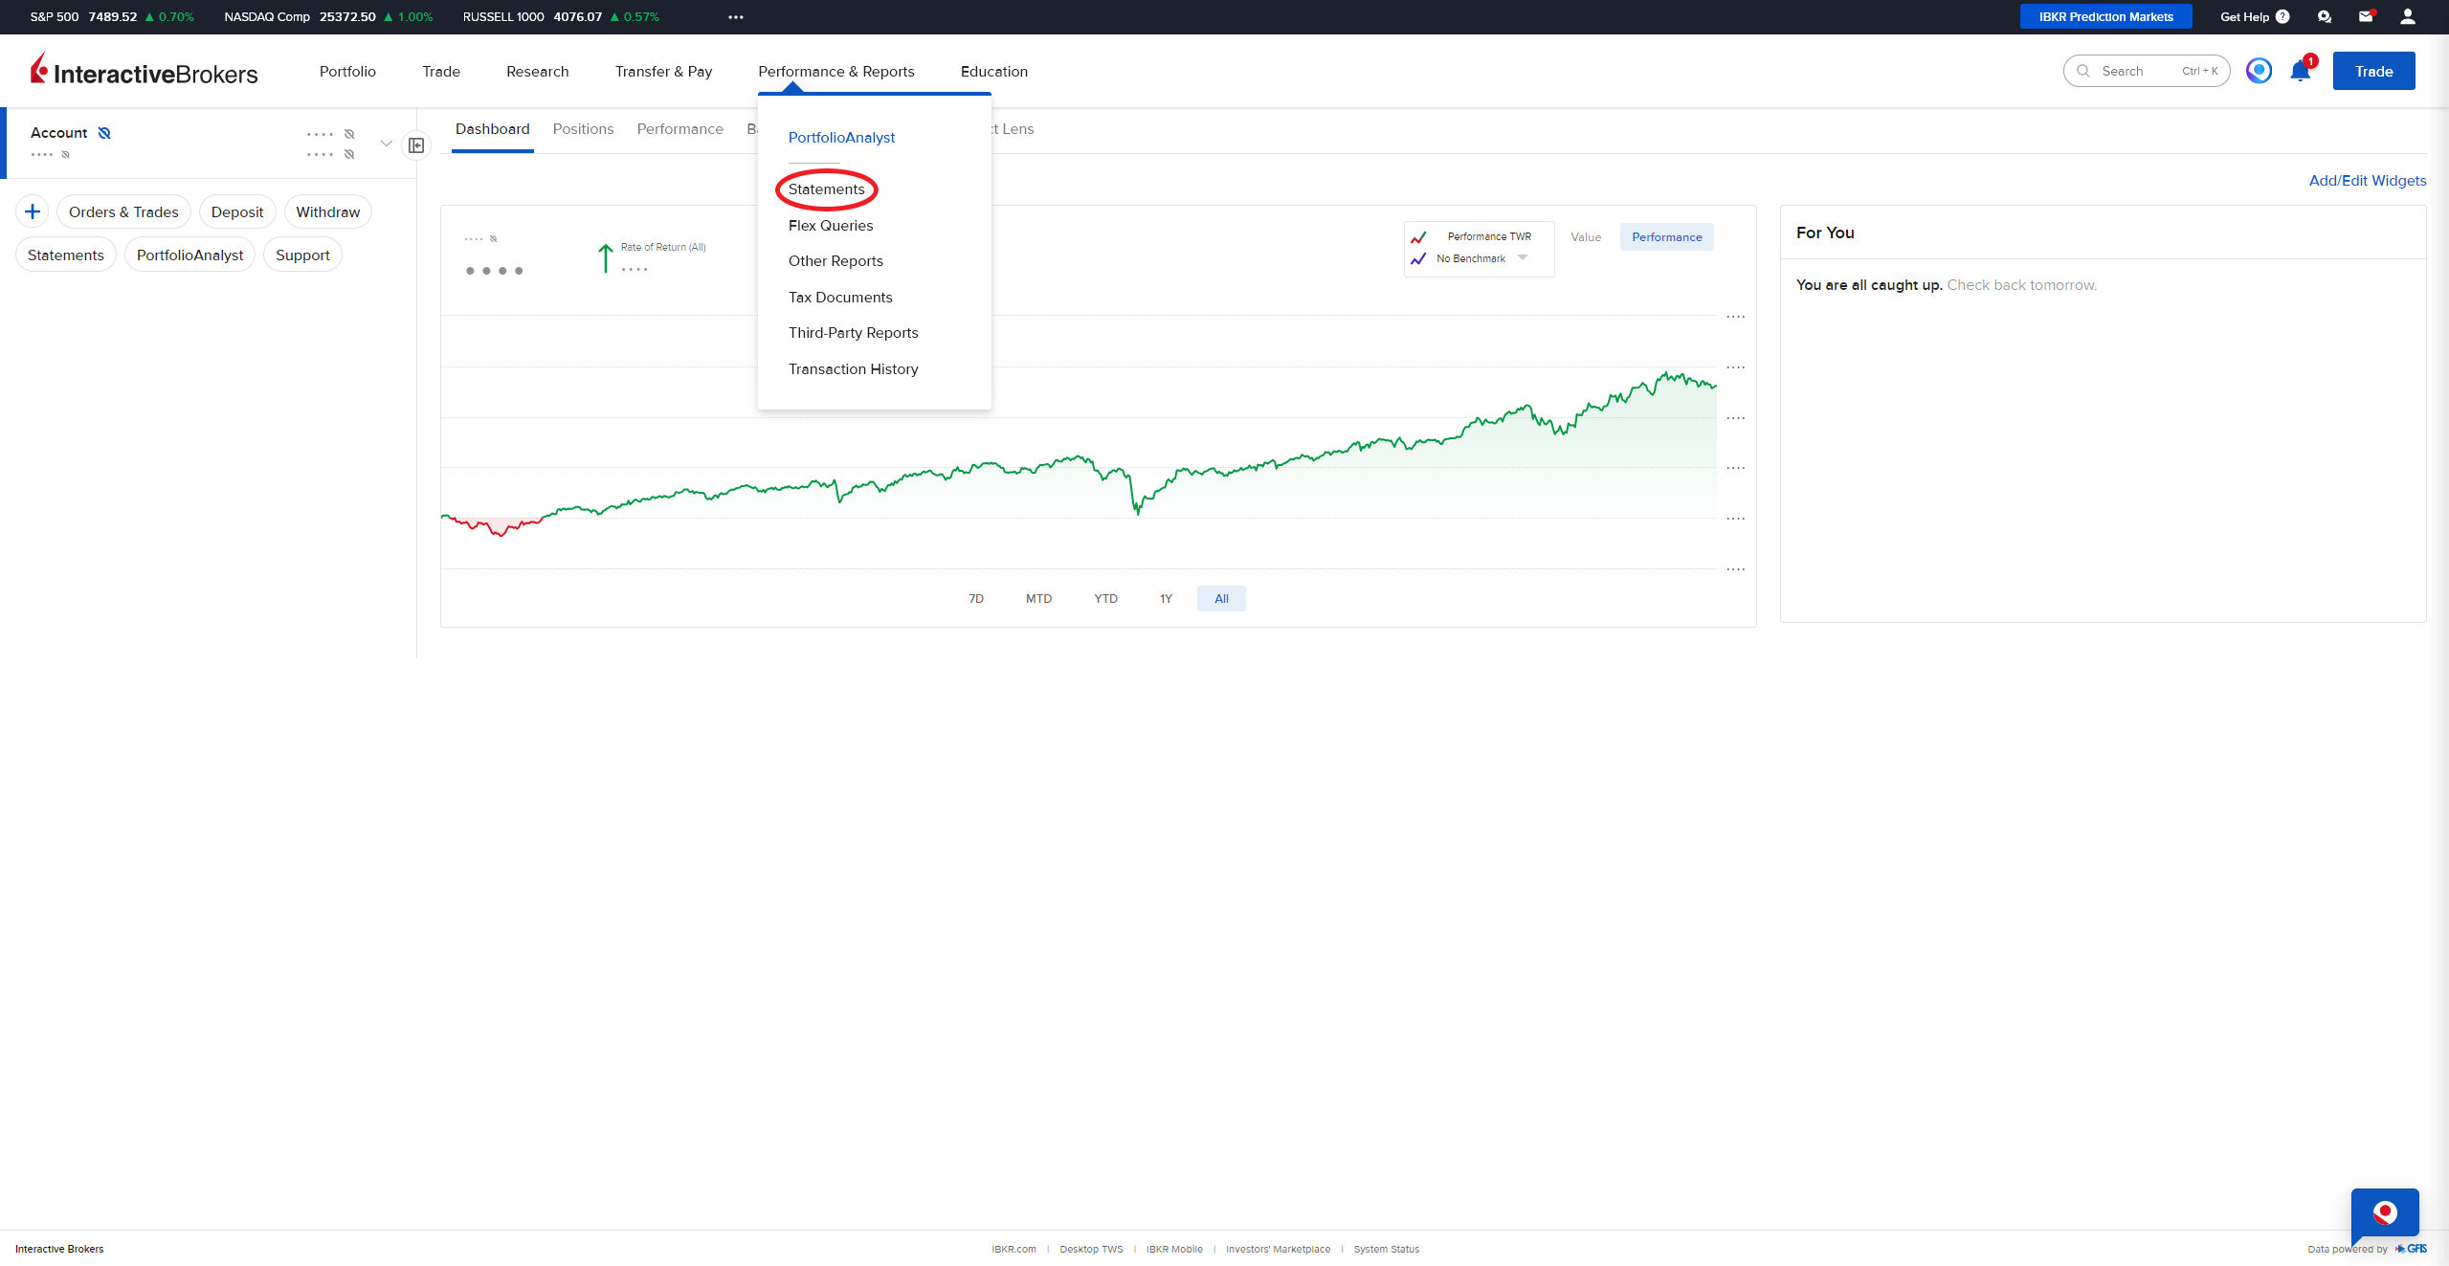Screen dimensions: 2449x1266
Task: Open the Research menu
Action: click(x=537, y=72)
